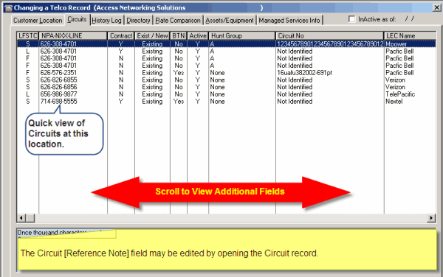Screen dimensions: 443x277
Task: Click the InActive as of date field
Action: (x=410, y=19)
